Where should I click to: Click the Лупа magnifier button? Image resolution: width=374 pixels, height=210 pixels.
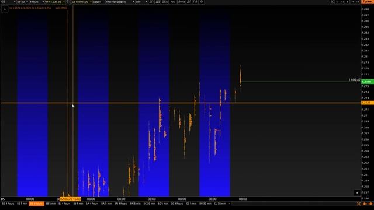click(182, 2)
